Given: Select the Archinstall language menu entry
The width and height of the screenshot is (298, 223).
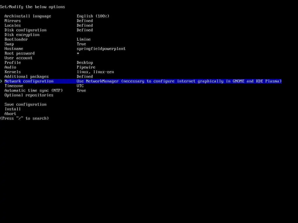Looking at the screenshot, I should [x=28, y=16].
